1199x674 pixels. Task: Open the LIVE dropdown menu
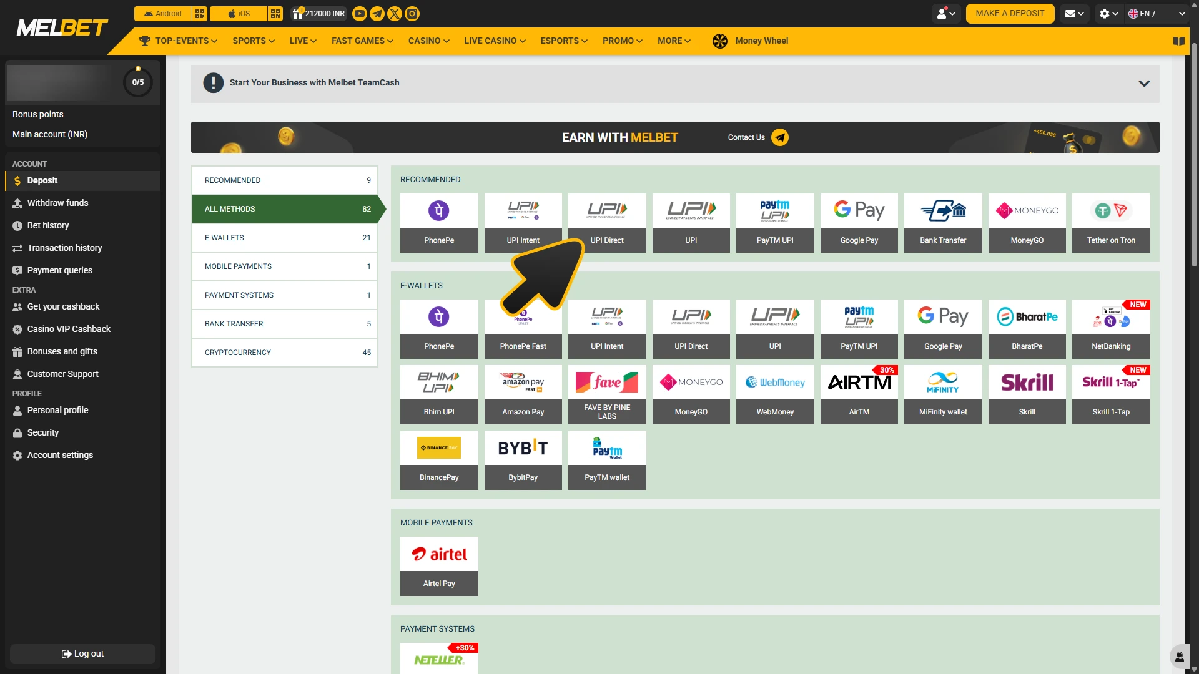[x=303, y=41]
